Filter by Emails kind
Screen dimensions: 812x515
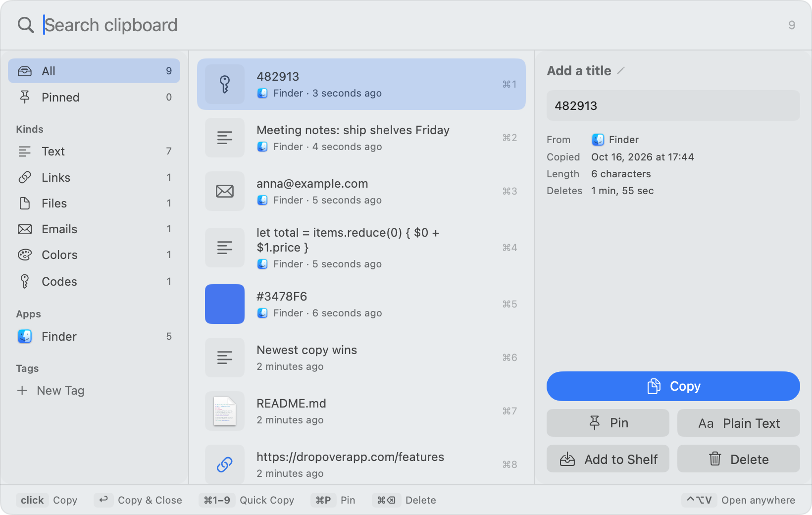pyautogui.click(x=94, y=229)
